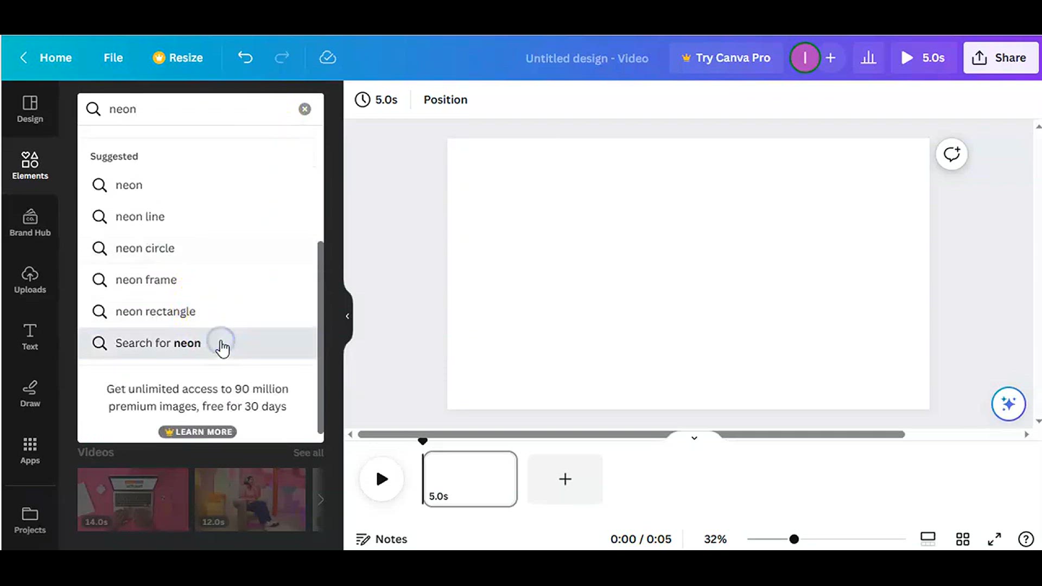
Task: Click the timeline playhead marker
Action: click(423, 441)
